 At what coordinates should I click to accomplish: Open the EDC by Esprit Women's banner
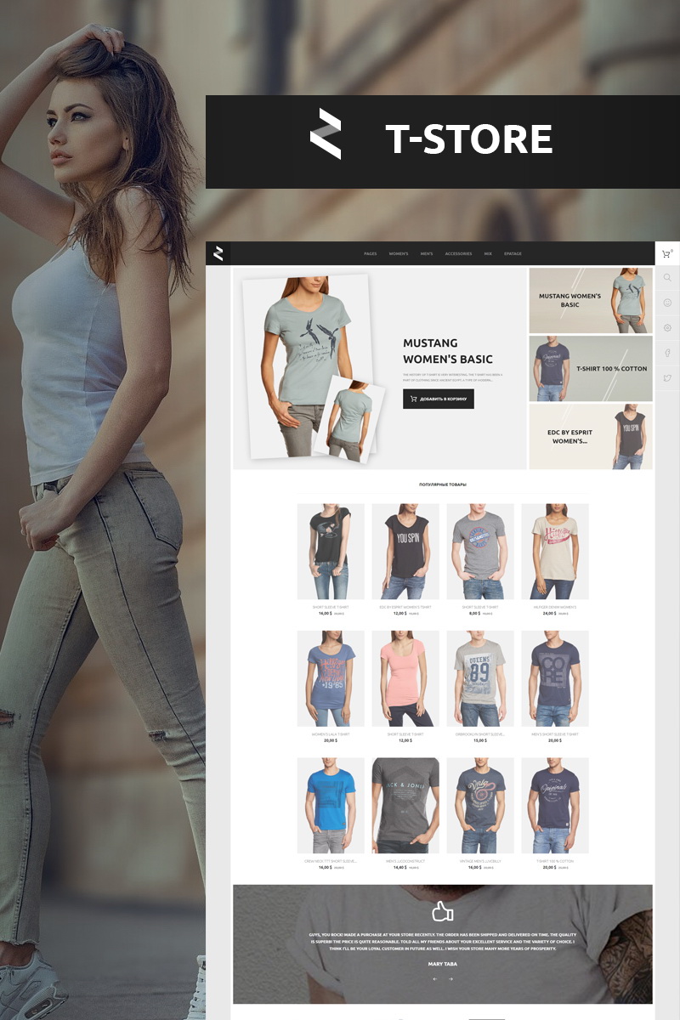click(x=591, y=436)
